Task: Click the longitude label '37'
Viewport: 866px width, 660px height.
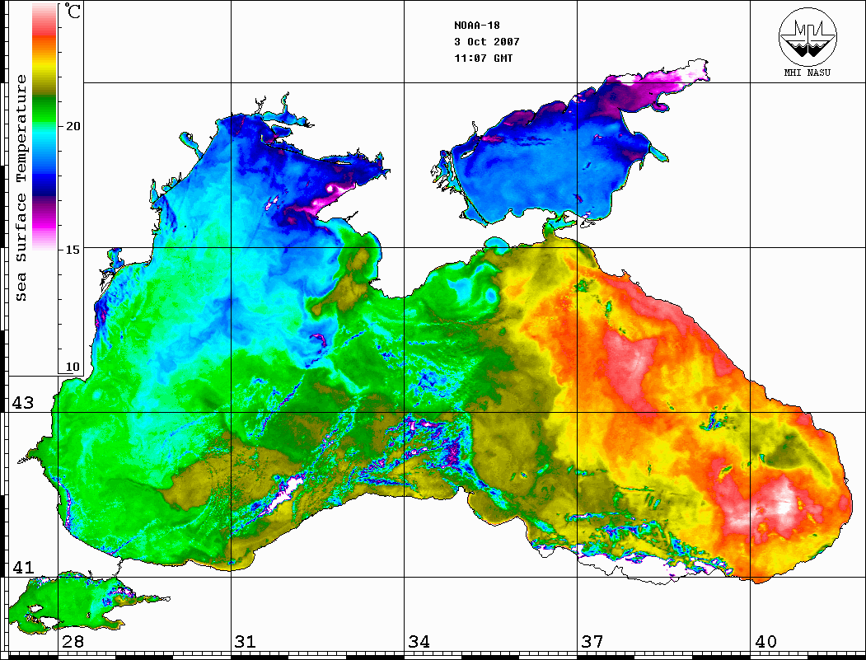Action: (592, 642)
